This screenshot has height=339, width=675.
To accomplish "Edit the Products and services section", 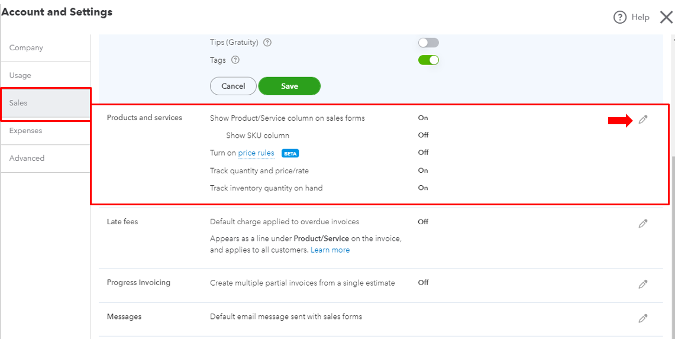I will [643, 120].
